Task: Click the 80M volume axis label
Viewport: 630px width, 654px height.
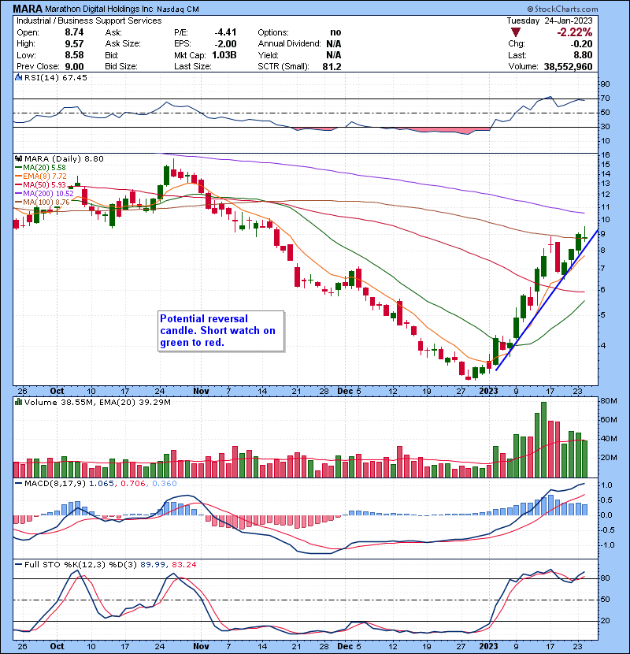Action: 608,401
